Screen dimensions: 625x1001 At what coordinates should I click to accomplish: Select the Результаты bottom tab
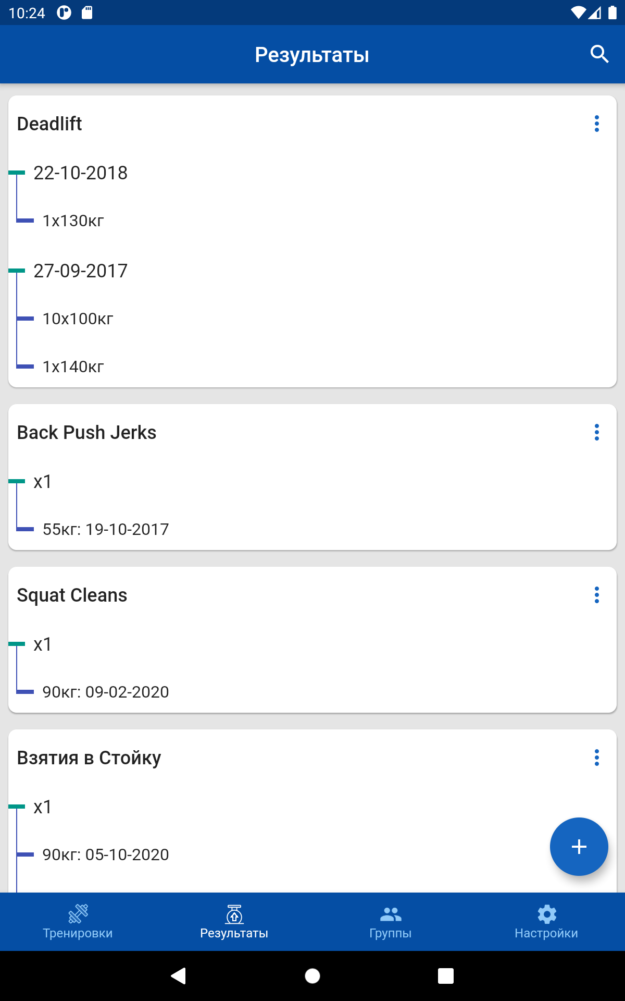click(234, 922)
